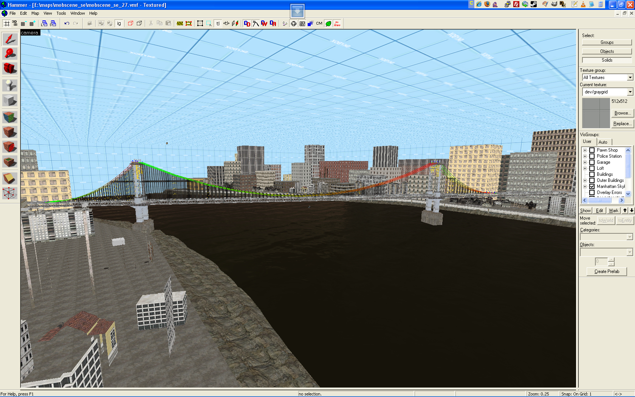Switch to the User visgroups tab
The width and height of the screenshot is (635, 397).
click(x=587, y=141)
